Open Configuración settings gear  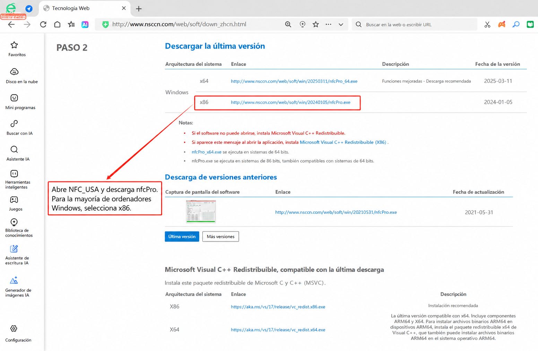coord(18,333)
